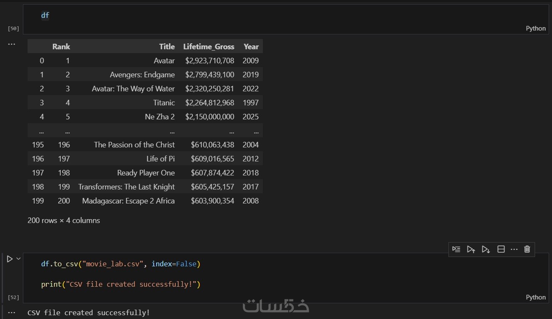Screen dimensions: 552x319
Task: Place cursor on the print statement line
Action: point(121,284)
